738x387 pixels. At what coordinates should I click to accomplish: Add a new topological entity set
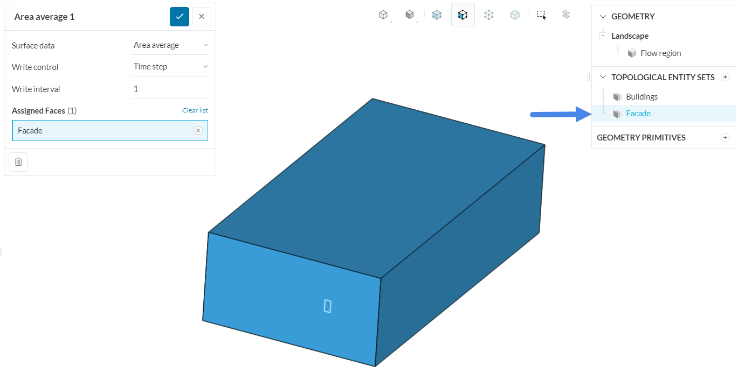coord(726,77)
